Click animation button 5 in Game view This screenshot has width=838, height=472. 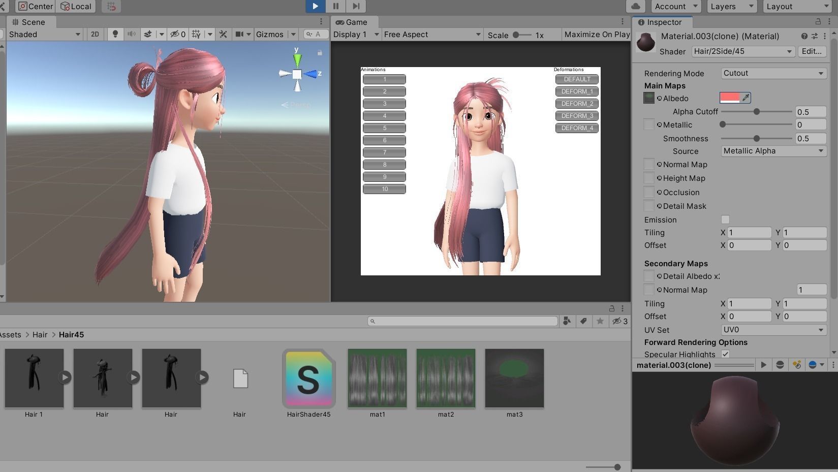384,128
